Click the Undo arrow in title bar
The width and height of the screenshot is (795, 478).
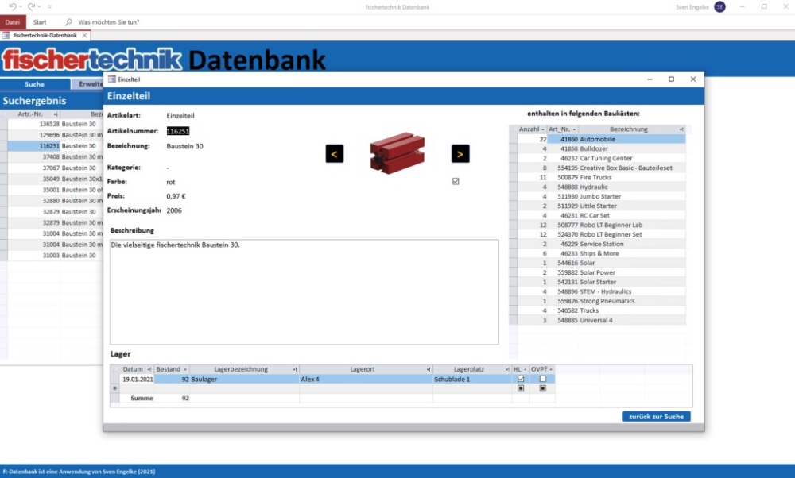[x=13, y=7]
